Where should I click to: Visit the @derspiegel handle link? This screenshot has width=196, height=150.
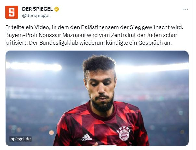[36, 16]
